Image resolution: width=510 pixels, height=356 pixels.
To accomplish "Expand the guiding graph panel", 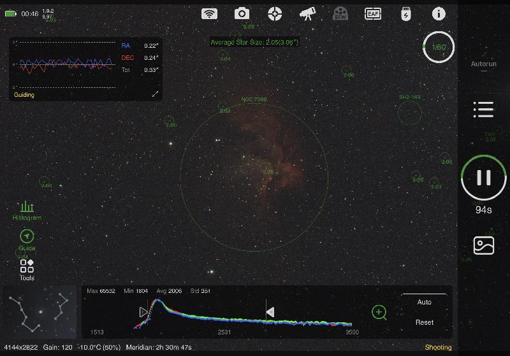I will pos(155,94).
